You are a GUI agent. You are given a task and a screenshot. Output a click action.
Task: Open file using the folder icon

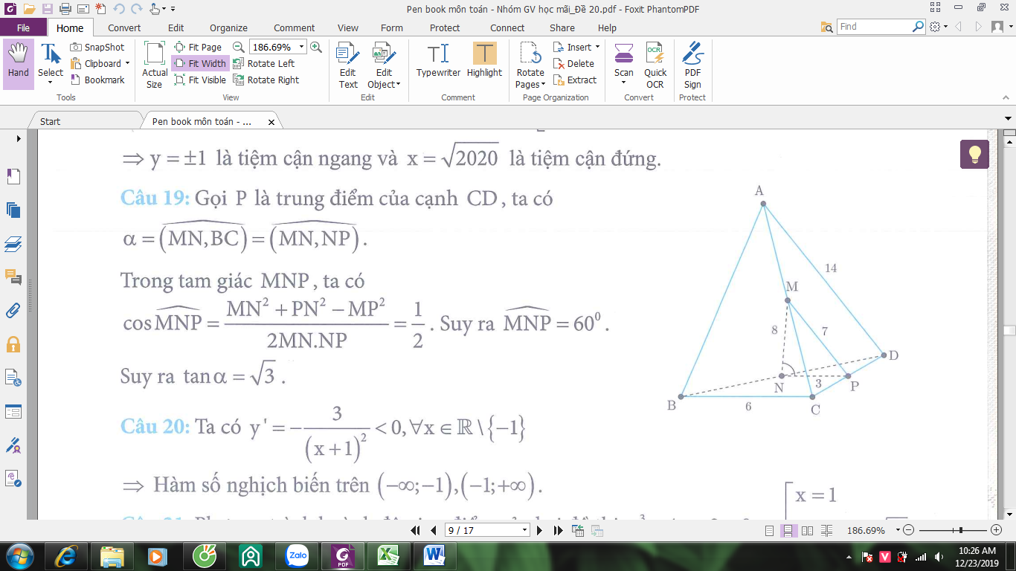(29, 9)
